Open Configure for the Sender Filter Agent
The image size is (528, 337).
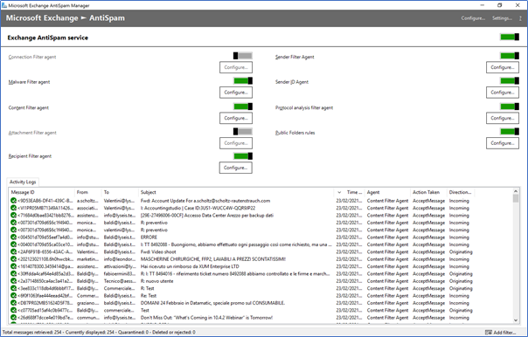click(503, 67)
